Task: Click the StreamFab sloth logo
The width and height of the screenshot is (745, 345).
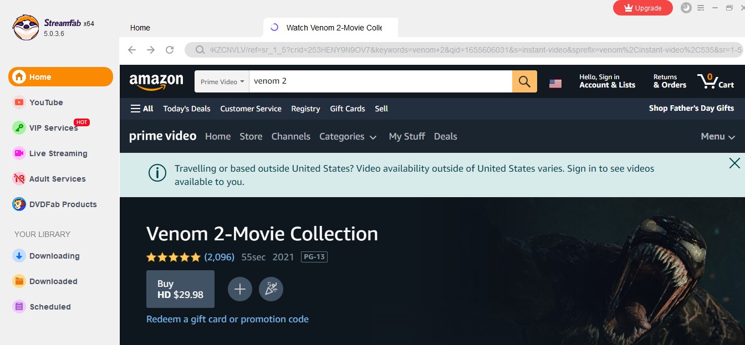Action: pyautogui.click(x=25, y=27)
